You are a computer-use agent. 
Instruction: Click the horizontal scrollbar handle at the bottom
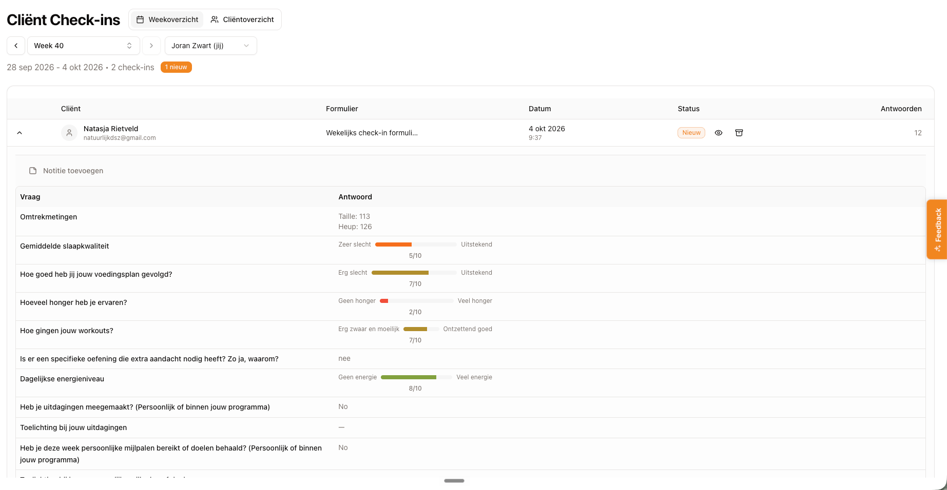454,481
